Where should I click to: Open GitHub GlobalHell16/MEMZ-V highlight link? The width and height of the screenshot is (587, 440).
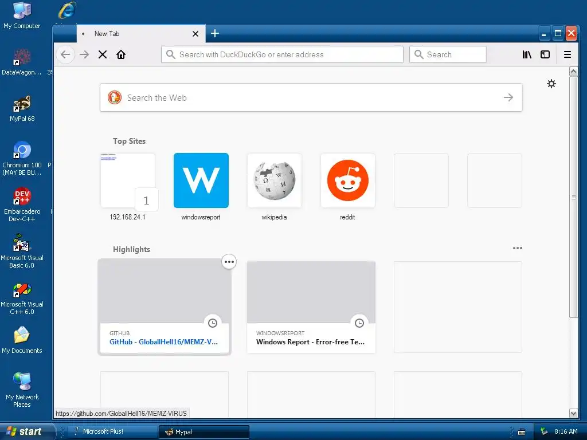163,342
